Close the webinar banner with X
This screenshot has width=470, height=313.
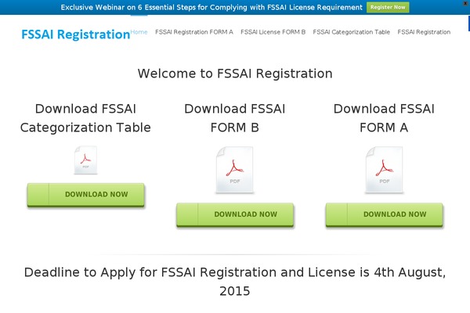point(467,3)
